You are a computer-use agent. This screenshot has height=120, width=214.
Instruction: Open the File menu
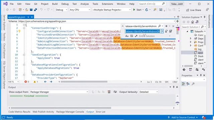pyautogui.click(x=12, y=4)
